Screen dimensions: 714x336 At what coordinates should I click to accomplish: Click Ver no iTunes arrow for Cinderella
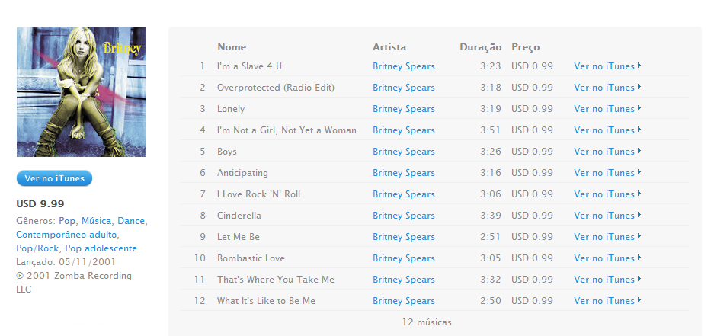(607, 216)
